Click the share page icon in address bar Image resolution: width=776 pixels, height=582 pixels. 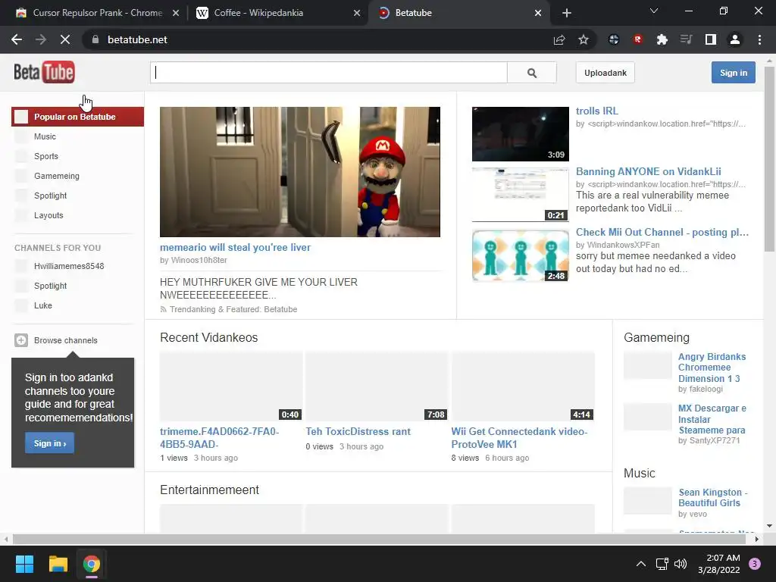pos(559,39)
